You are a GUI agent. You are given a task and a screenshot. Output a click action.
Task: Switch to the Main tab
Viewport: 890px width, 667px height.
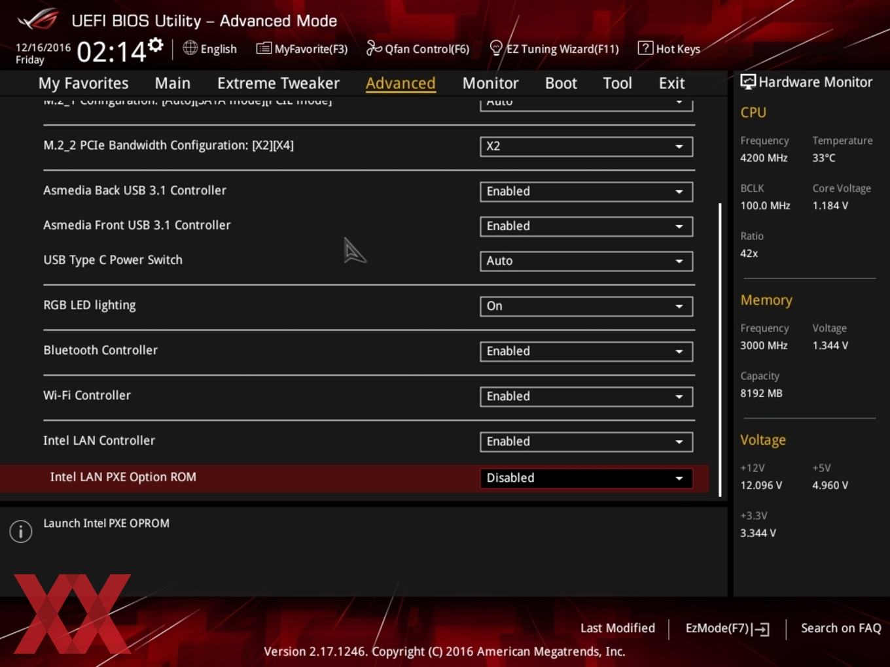click(x=173, y=83)
